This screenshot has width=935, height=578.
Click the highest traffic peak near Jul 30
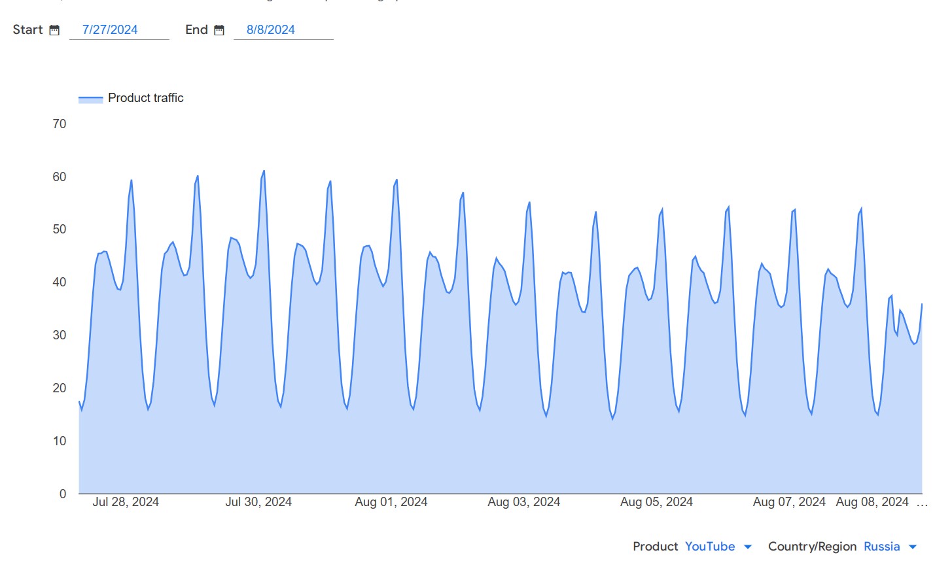264,171
